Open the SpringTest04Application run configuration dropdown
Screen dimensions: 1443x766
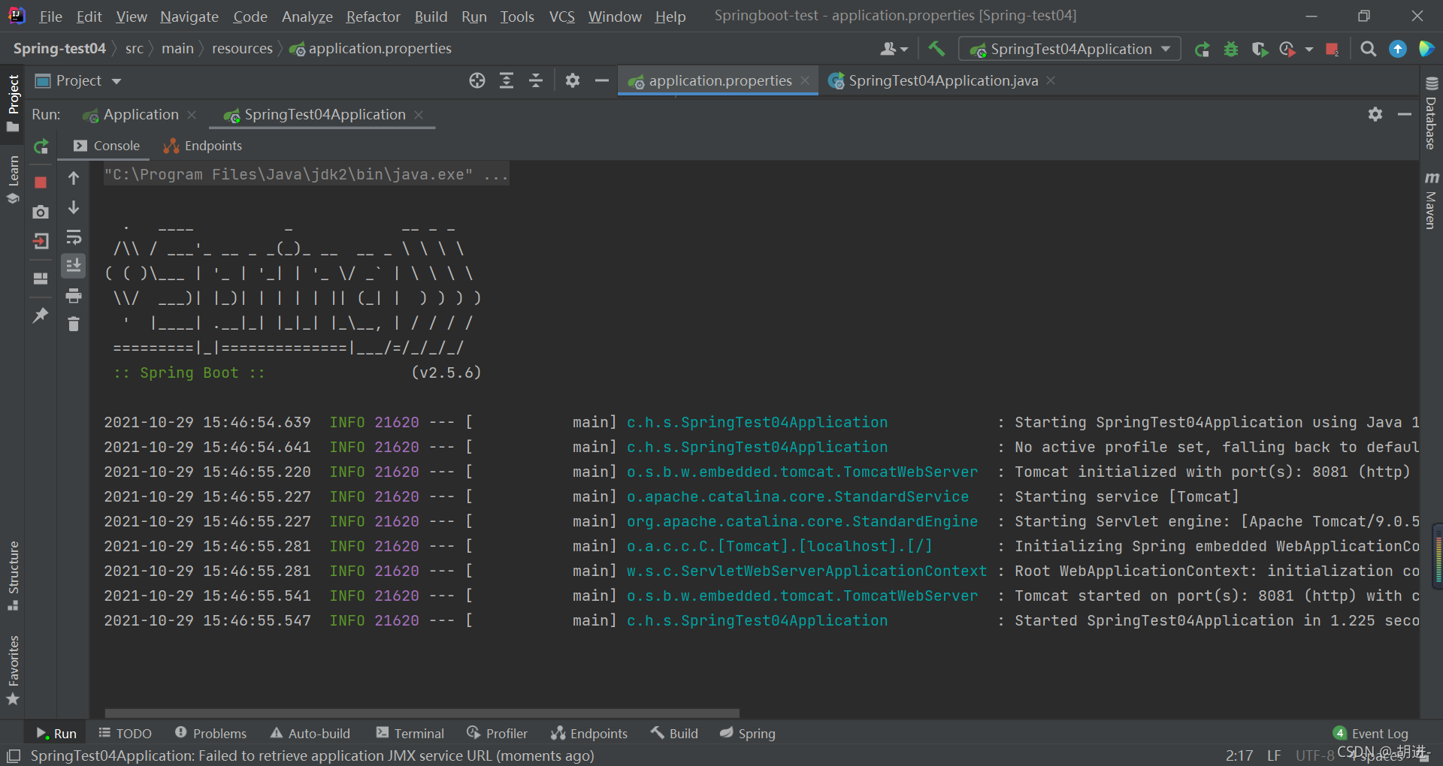click(x=1069, y=49)
